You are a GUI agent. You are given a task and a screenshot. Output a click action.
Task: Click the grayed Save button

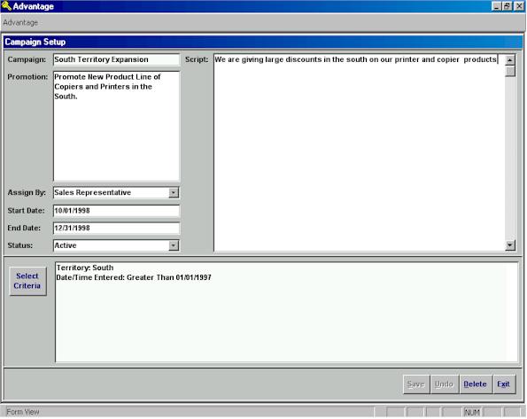pos(416,384)
